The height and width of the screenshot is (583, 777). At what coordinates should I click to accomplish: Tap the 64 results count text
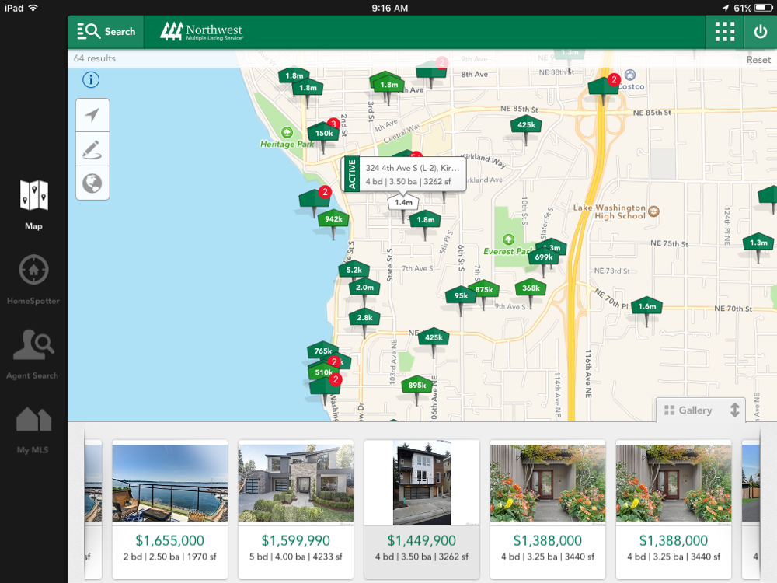point(95,58)
